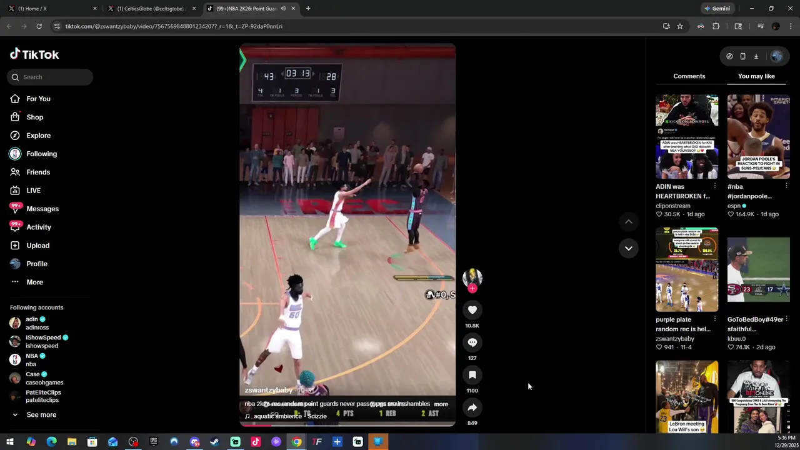Viewport: 800px width, 450px height.
Task: Like the video with the heart icon
Action: tap(472, 310)
